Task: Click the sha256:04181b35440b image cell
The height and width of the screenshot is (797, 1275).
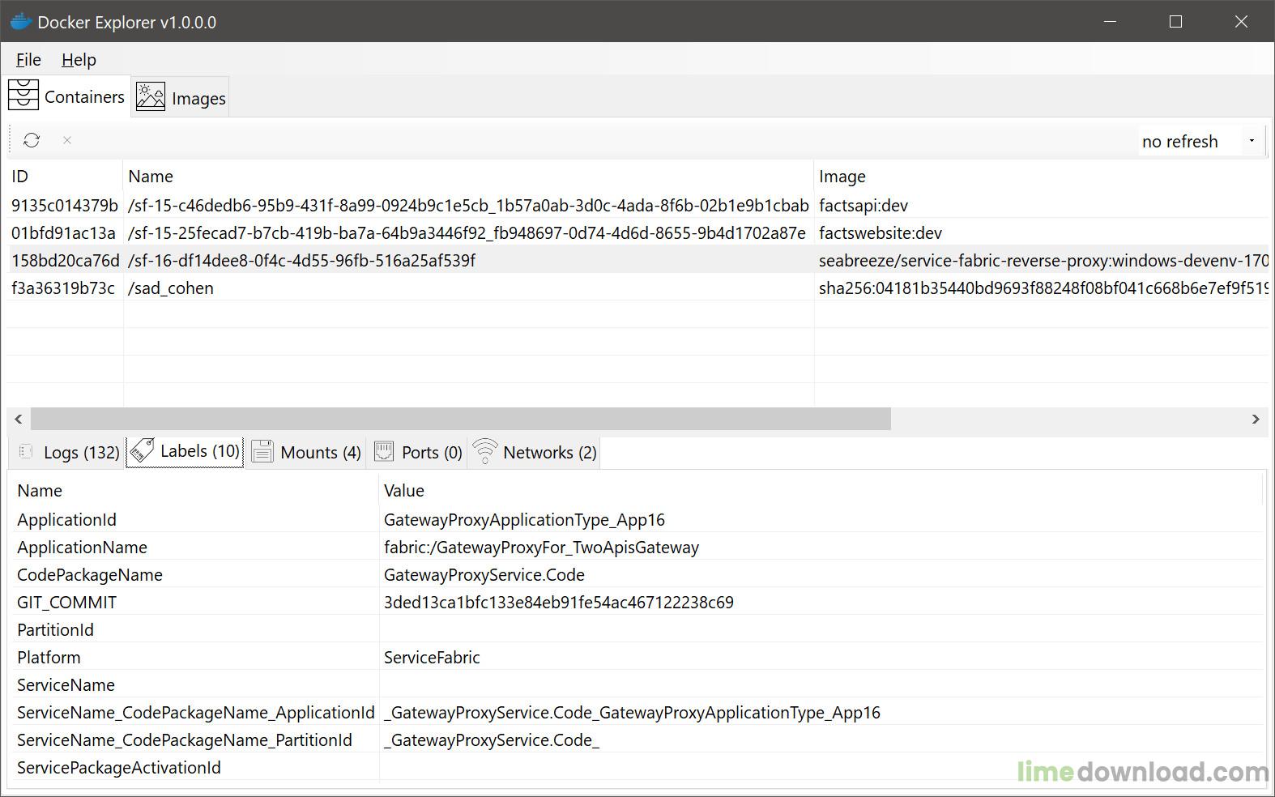Action: click(1043, 288)
